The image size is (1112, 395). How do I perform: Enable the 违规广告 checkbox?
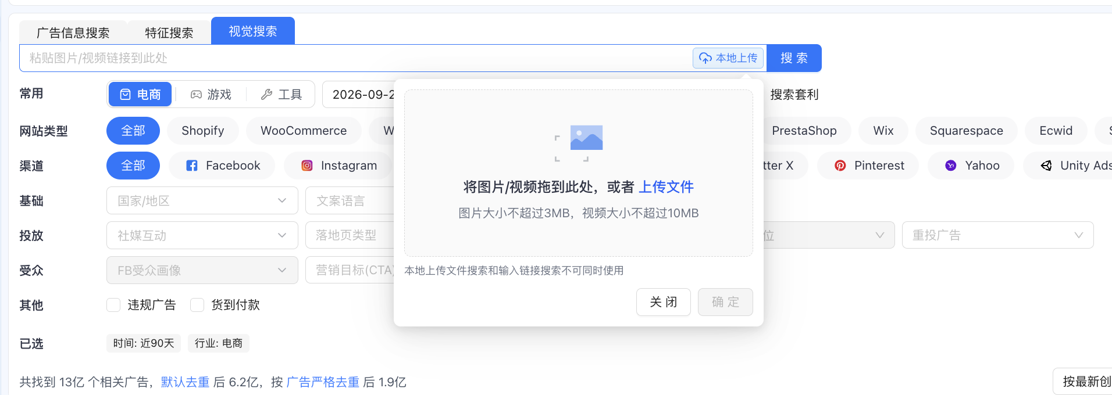[x=113, y=305]
